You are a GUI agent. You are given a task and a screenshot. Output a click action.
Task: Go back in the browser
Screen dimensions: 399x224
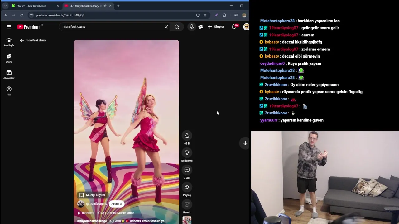pyautogui.click(x=6, y=15)
